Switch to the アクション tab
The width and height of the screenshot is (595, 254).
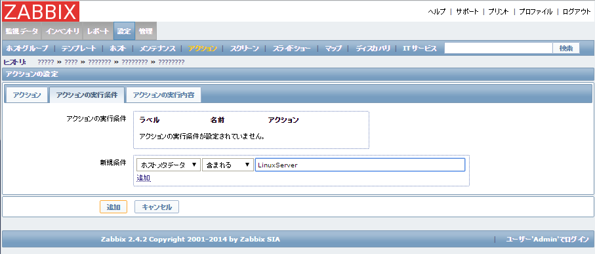pyautogui.click(x=26, y=95)
